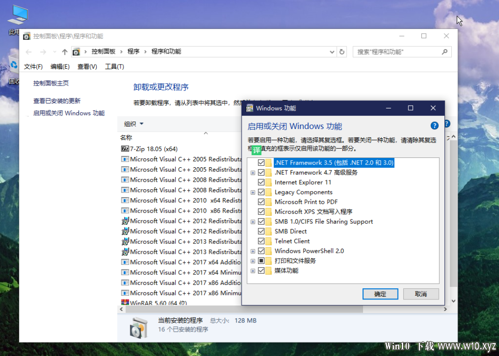Uncheck SMB 1.0/CIFS File Sharing Support
This screenshot has width=499, height=356.
click(261, 221)
